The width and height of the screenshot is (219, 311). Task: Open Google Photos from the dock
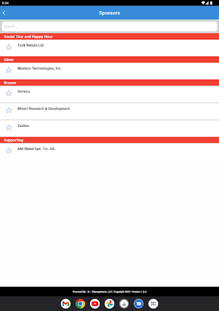click(x=109, y=304)
